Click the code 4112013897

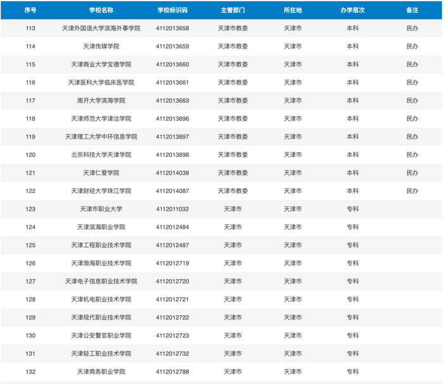coord(173,137)
